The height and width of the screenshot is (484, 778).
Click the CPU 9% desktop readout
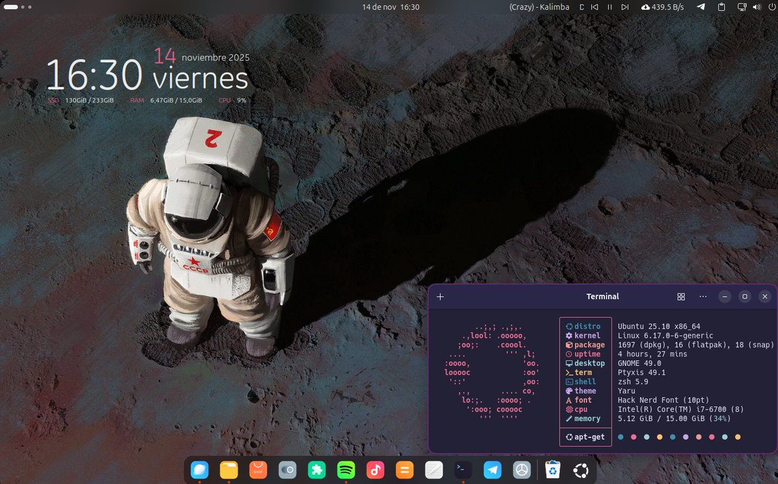point(232,100)
